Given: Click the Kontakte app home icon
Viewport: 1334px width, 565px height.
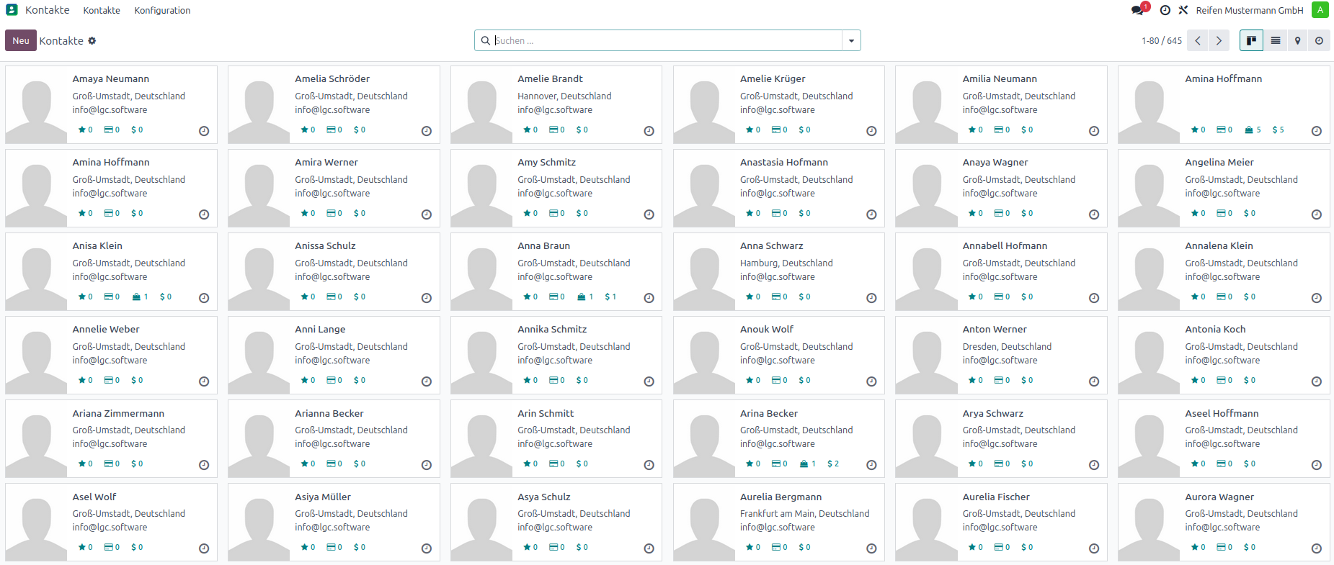Looking at the screenshot, I should pyautogui.click(x=12, y=10).
